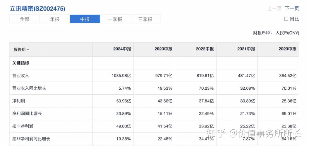Click the 立讯精密(SZ002475) stock title
This screenshot has width=309, height=146.
coord(37,9)
